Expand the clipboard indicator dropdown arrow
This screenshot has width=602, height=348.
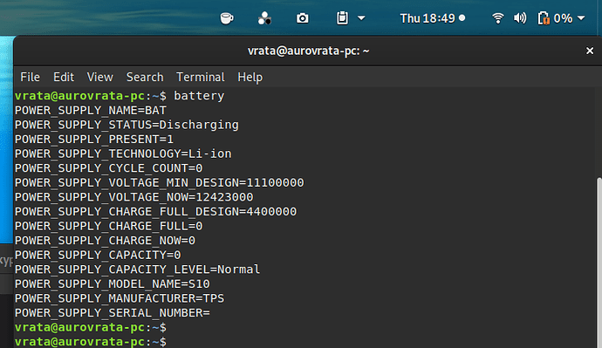pos(361,18)
